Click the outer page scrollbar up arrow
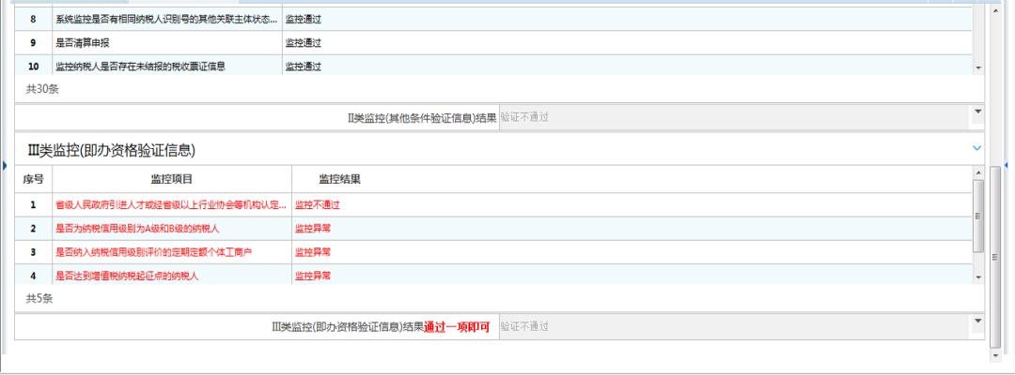Image resolution: width=1015 pixels, height=375 pixels. [995, 11]
